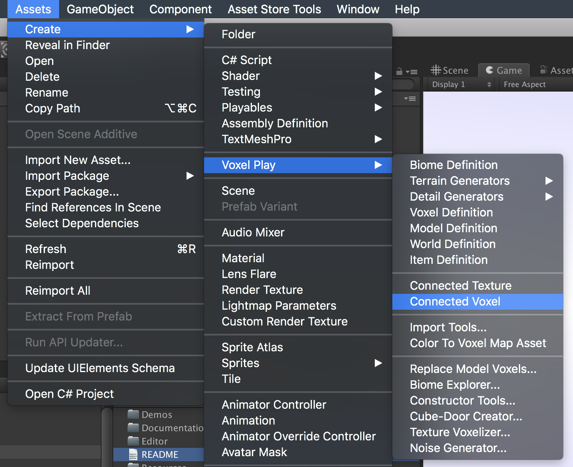
Task: Open the Window menu
Action: pos(358,9)
